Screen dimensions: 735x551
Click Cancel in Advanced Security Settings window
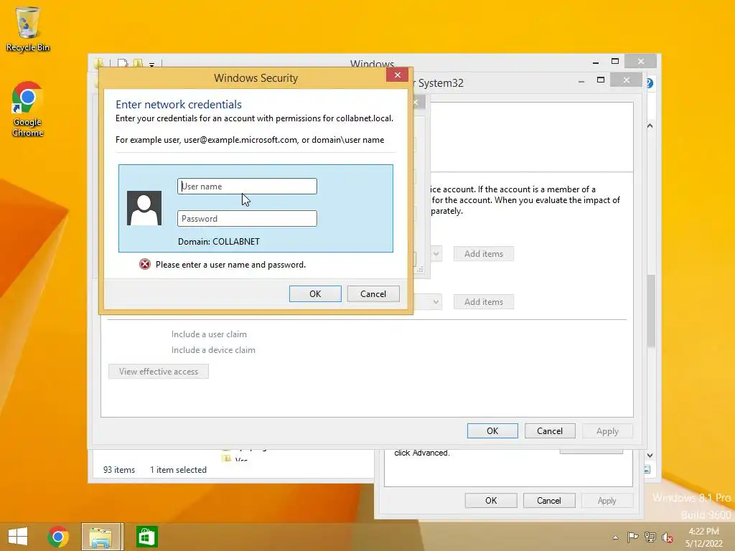pos(550,431)
